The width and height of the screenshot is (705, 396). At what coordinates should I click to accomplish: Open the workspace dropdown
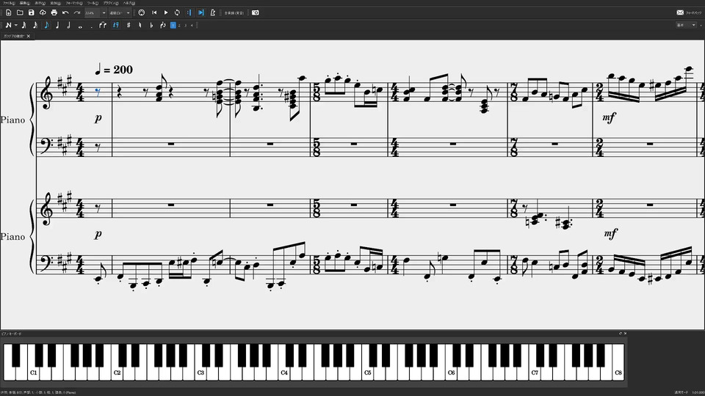[x=687, y=25]
